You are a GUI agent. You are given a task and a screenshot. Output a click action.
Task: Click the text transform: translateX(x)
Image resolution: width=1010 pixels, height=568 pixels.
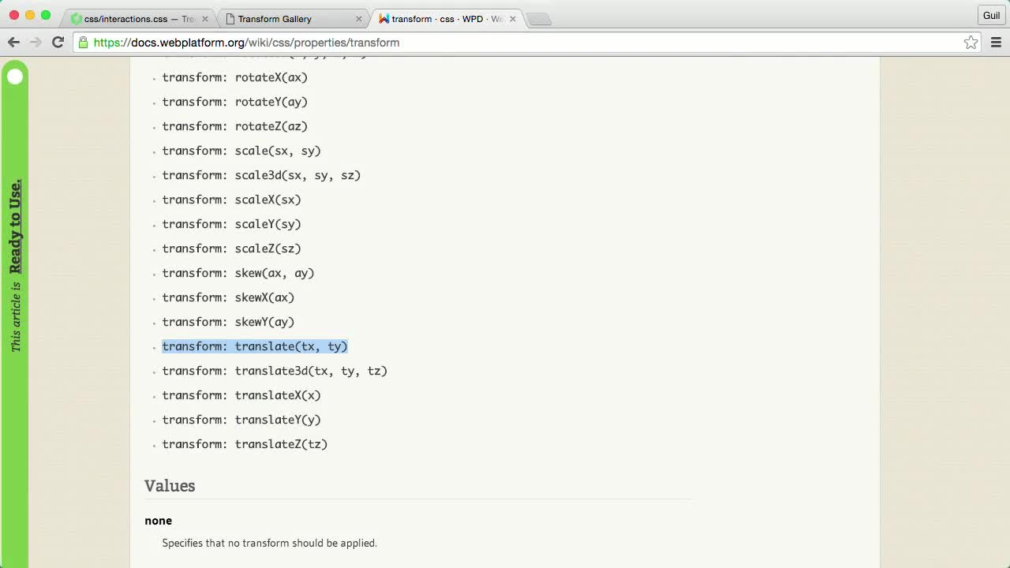coord(241,395)
